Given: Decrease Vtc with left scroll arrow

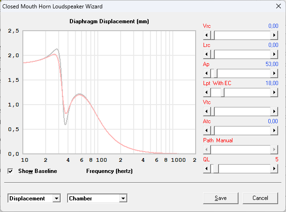Looking at the screenshot, I should click(x=207, y=112).
